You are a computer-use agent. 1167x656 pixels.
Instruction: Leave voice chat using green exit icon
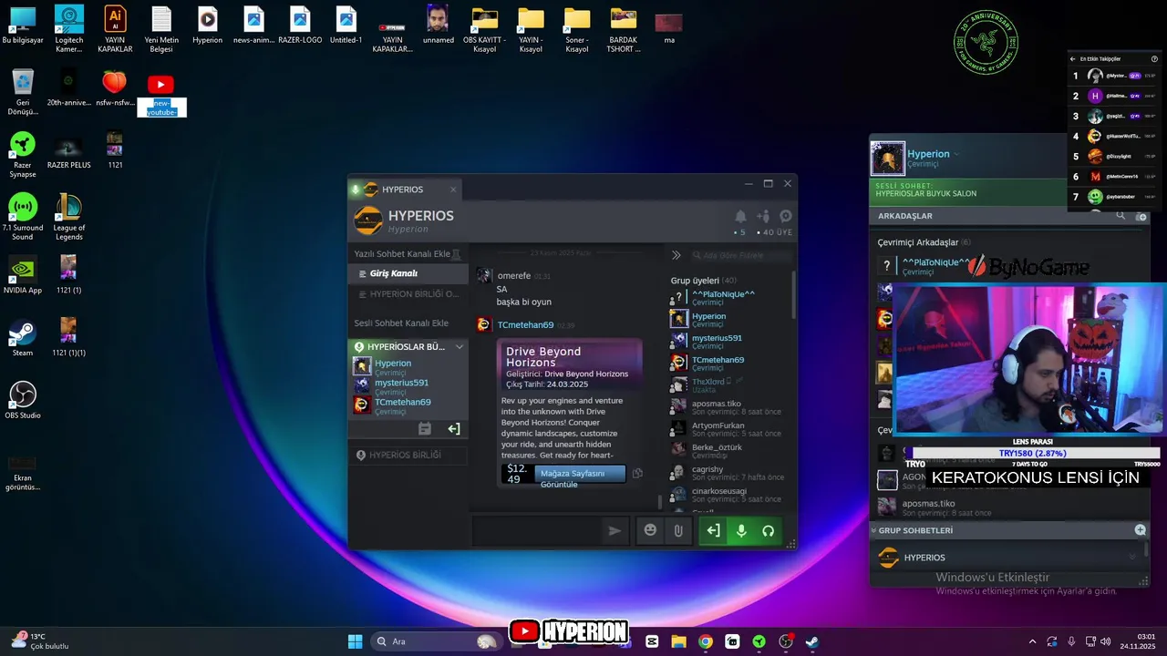tap(713, 530)
